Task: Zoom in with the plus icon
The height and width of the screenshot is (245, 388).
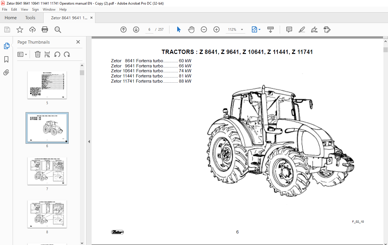Action: (217, 30)
